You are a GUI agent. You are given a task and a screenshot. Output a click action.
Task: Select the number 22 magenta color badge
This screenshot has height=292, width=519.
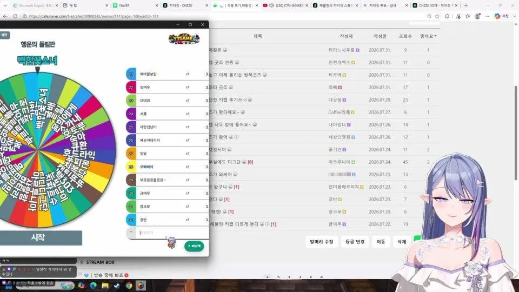(x=131, y=88)
